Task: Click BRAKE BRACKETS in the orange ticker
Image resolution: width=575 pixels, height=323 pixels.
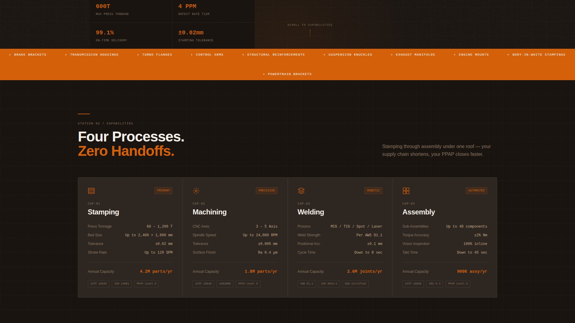Action: (30, 55)
